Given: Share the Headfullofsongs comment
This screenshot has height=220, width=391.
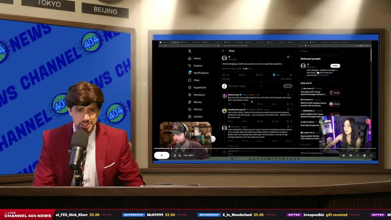Looking at the screenshot, I should 291,121.
